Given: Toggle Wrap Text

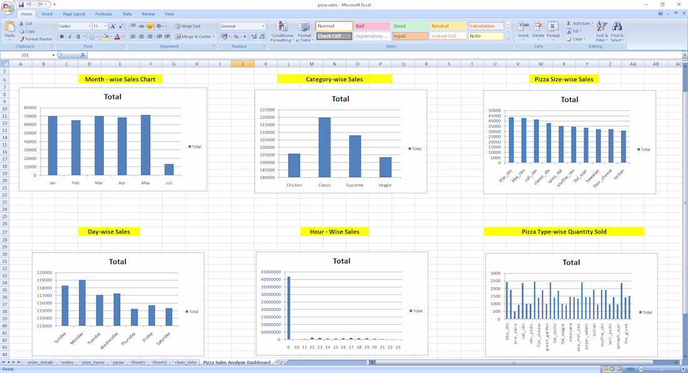Looking at the screenshot, I should [188, 26].
